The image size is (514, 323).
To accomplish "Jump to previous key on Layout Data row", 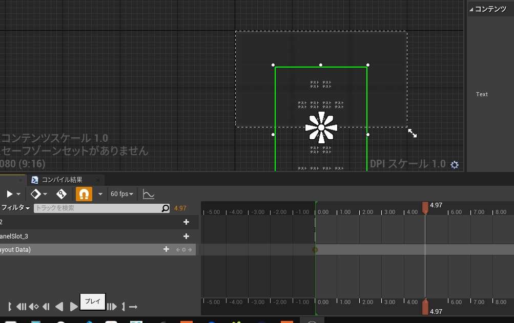I will tap(178, 250).
